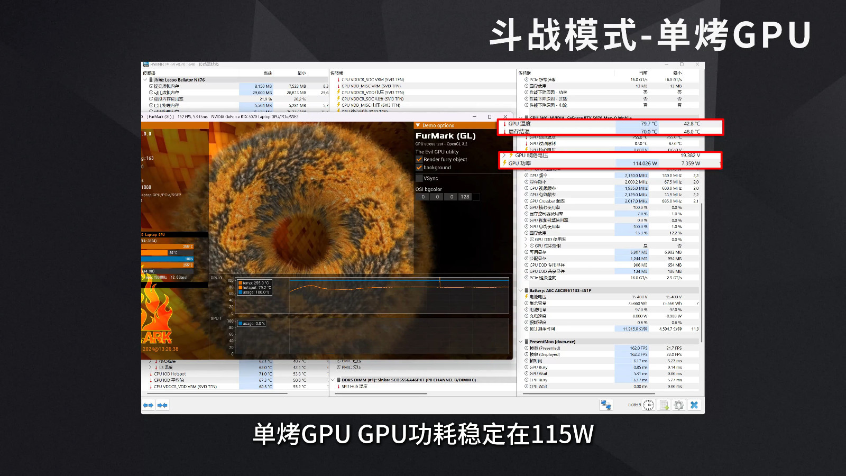The height and width of the screenshot is (476, 846).
Task: Select the CPU VDDCR_VDD VRM (SVI3 TFN) temperature row
Action: tap(235, 387)
